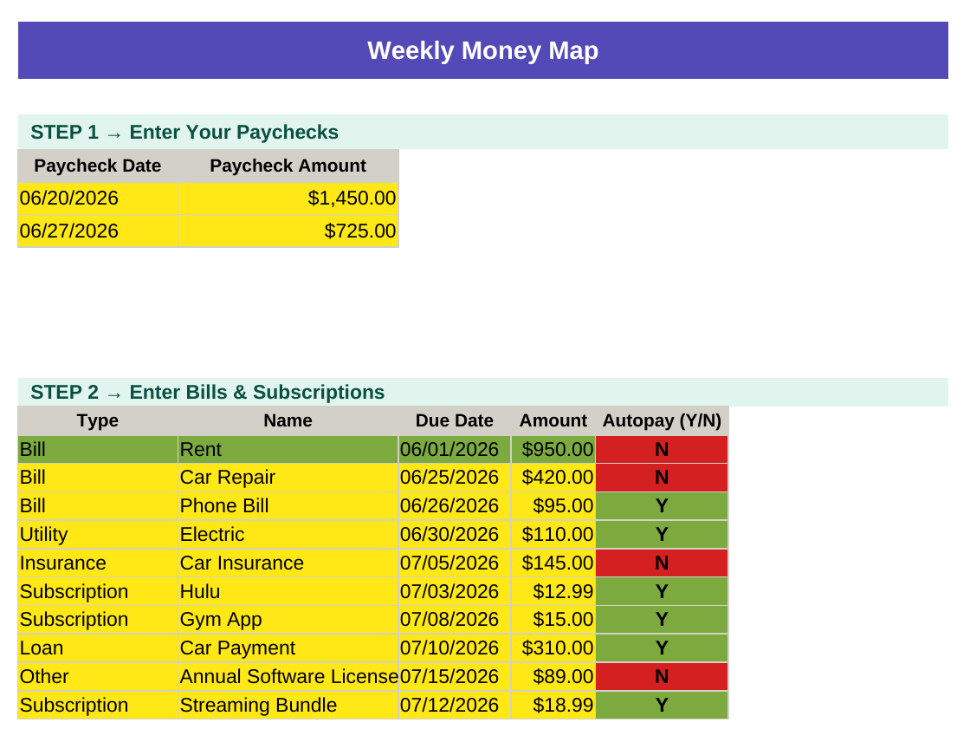Select the Rent amount $950.00

(x=553, y=449)
